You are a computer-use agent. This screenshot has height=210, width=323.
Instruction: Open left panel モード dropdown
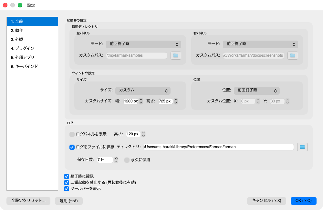(143, 44)
